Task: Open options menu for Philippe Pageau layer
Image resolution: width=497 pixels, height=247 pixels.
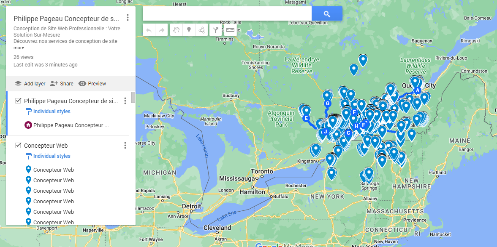Action: coord(125,101)
